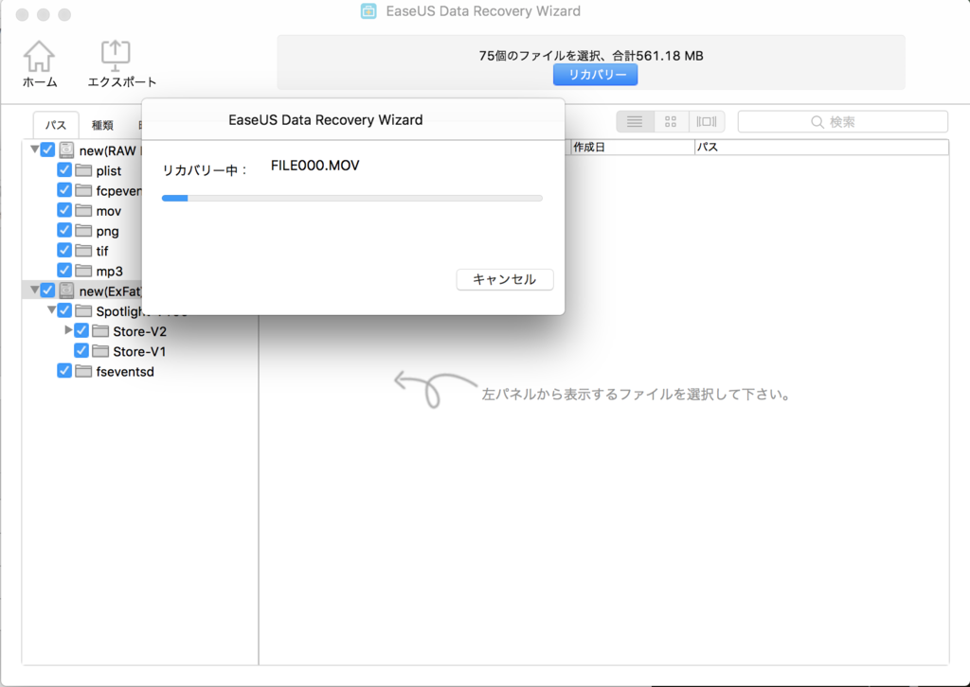Select the new(RAW) drive icon
This screenshot has width=970, height=687.
pyautogui.click(x=66, y=150)
